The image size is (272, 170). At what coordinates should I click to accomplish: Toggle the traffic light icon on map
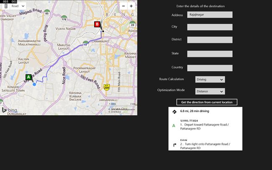6,6
